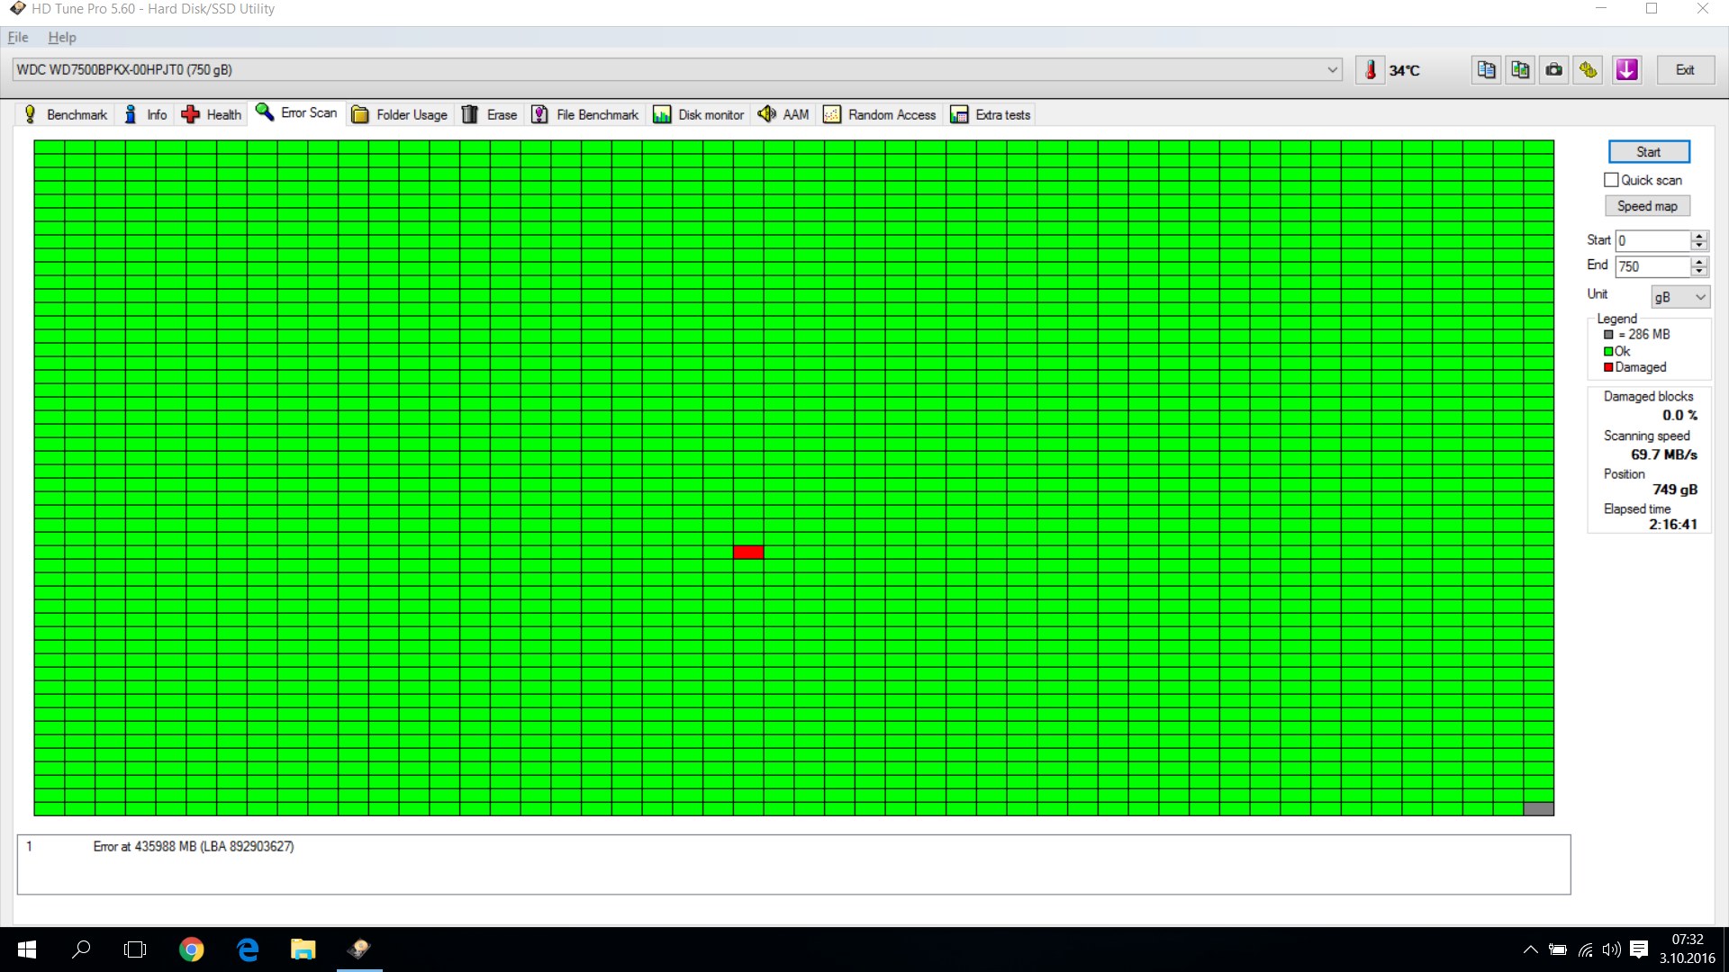The image size is (1729, 972).
Task: Click the gray 286 MB legend swatch
Action: (x=1608, y=335)
